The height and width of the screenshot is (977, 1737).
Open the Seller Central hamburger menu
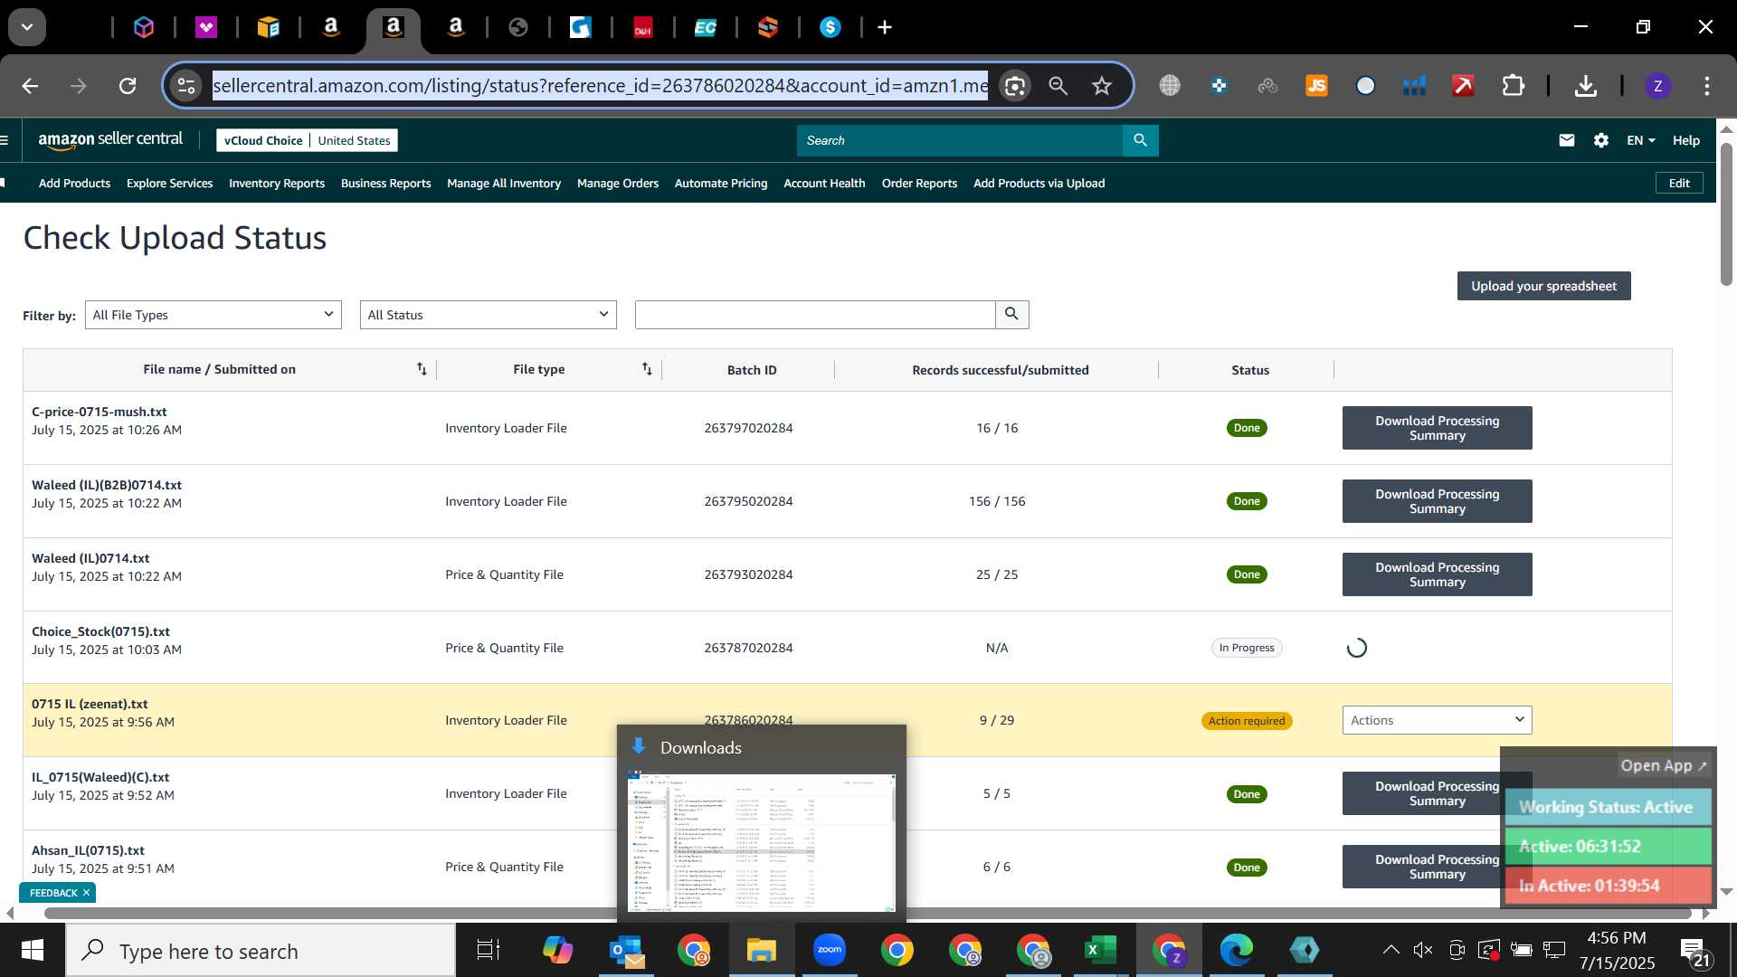(5, 140)
